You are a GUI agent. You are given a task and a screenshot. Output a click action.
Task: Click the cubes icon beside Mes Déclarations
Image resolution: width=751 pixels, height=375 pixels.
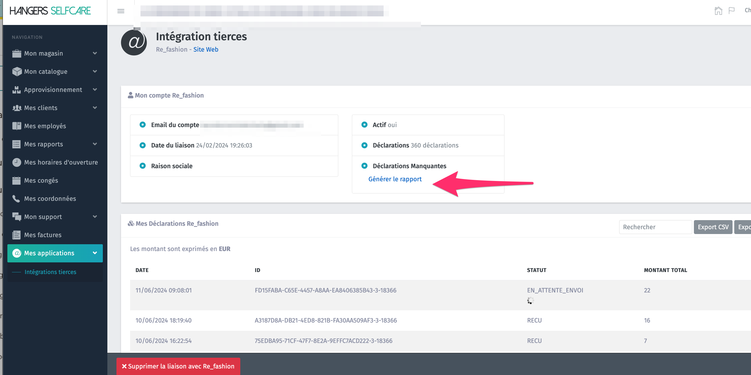click(131, 224)
